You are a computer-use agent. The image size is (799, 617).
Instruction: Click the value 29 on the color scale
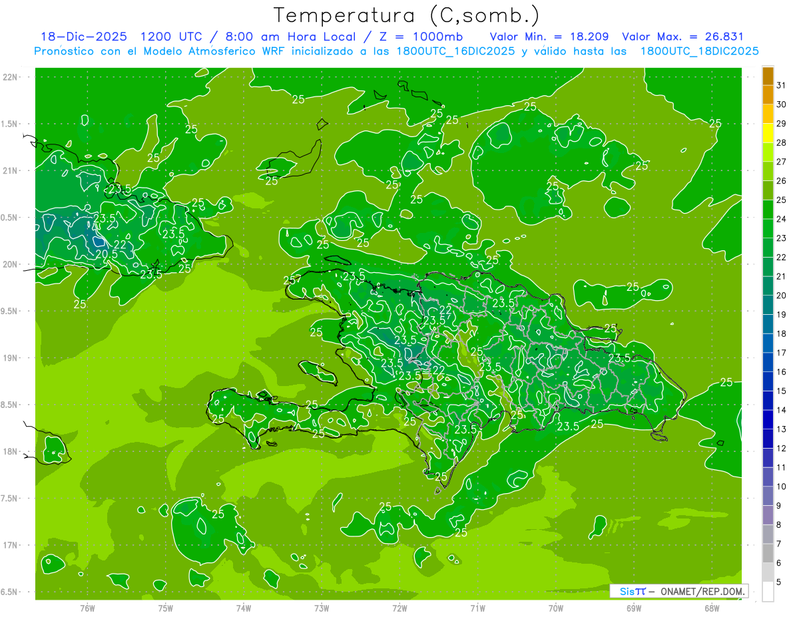coord(782,124)
